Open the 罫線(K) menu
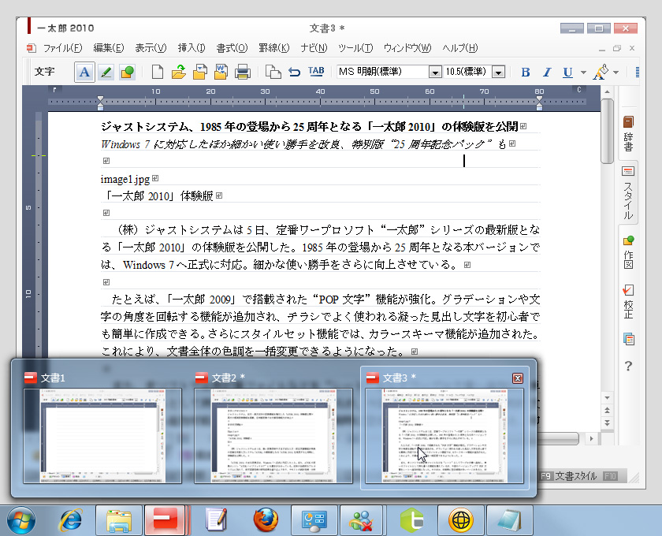662x536 pixels. coord(274,48)
